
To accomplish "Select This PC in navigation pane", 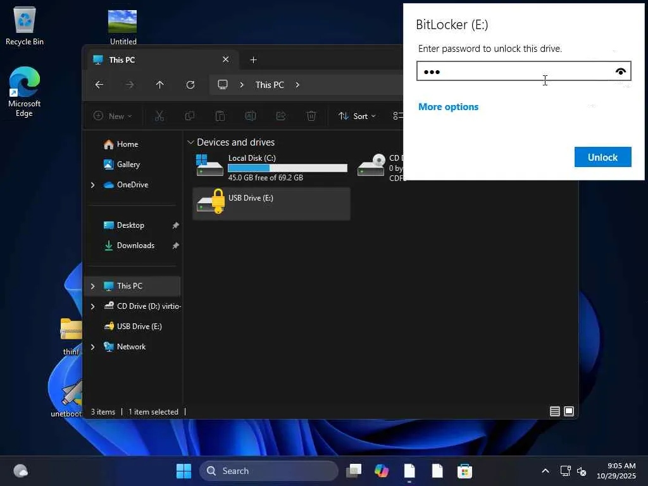I will click(132, 286).
